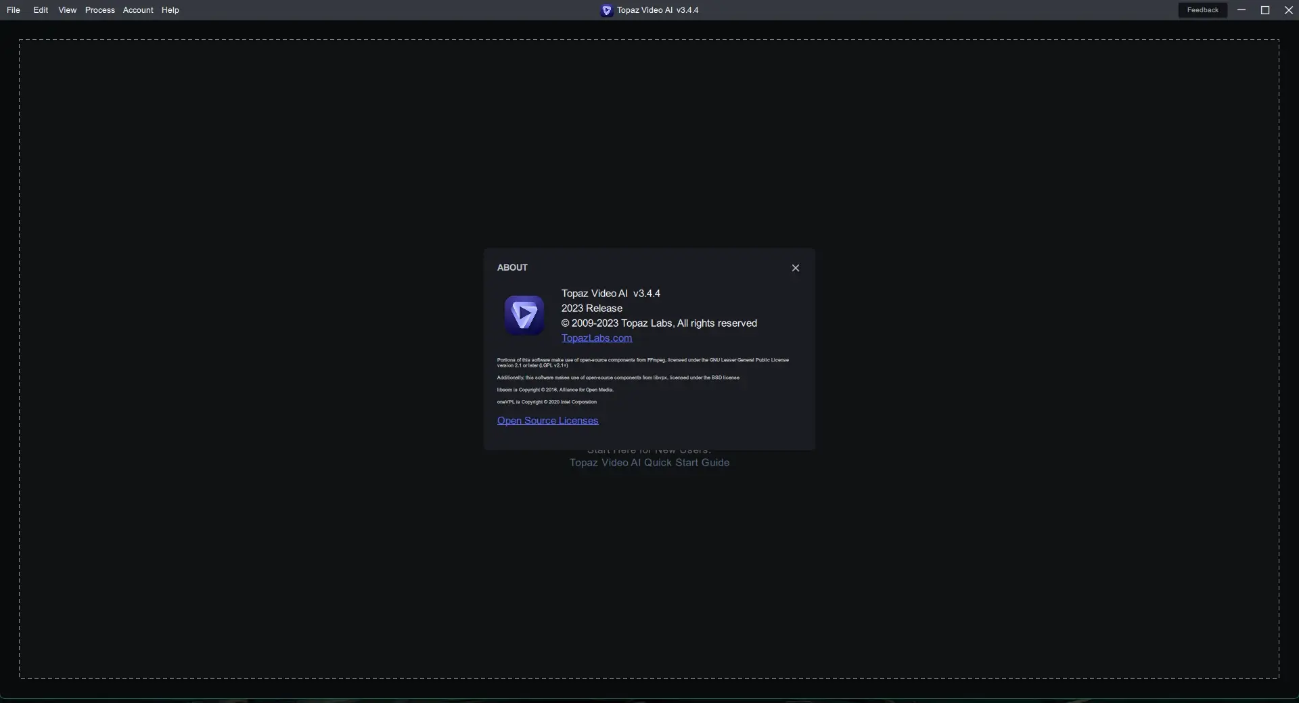
Task: Click the FFmpeg LGPL license notice text
Action: [x=643, y=363]
